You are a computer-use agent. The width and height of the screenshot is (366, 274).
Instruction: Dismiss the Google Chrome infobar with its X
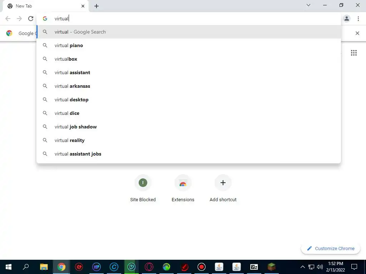tap(357, 33)
